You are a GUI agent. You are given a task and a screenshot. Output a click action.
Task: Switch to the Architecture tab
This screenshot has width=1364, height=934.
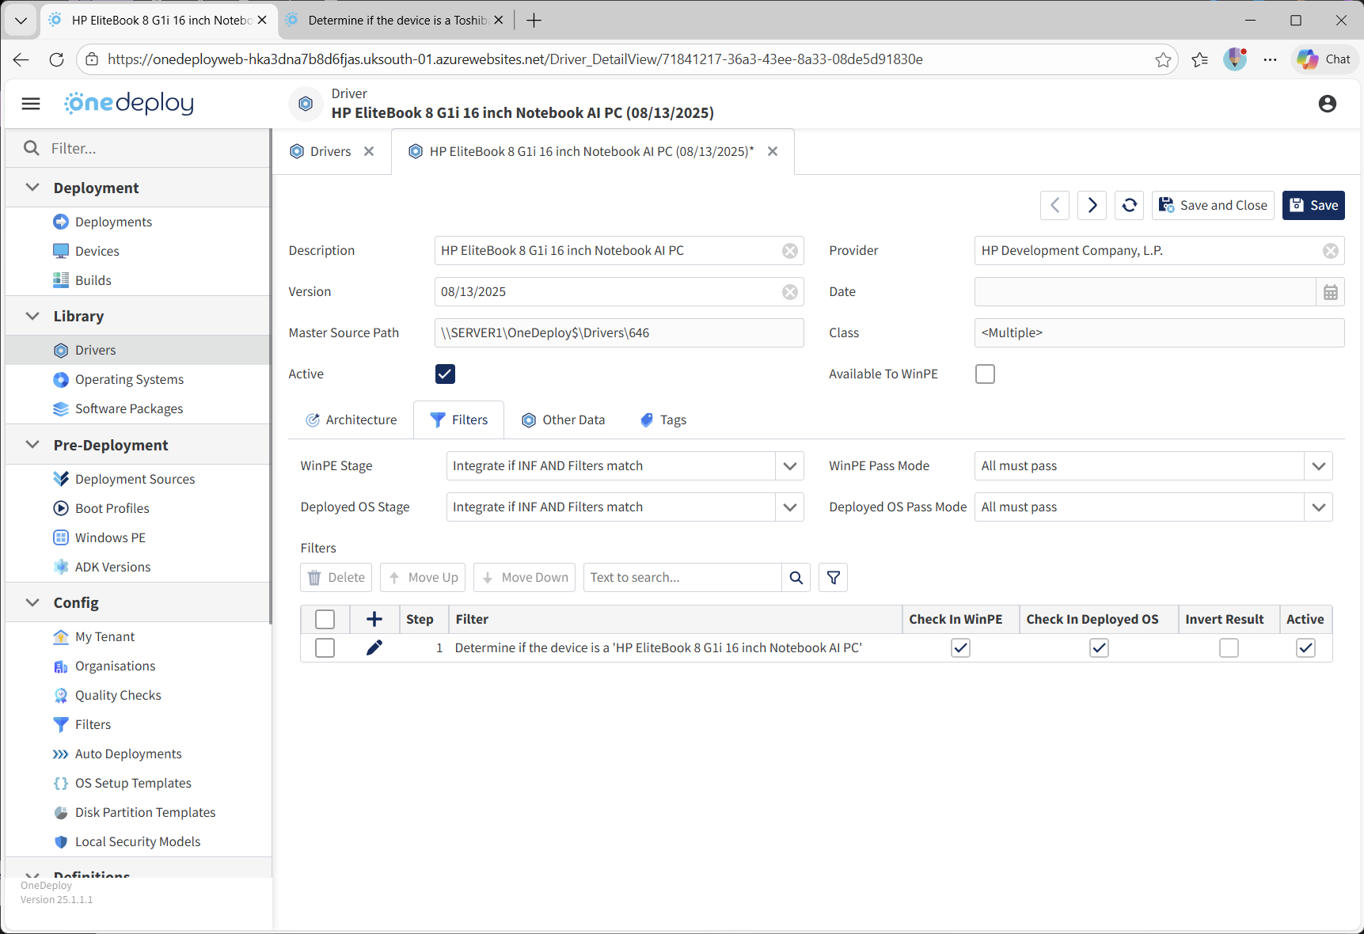pyautogui.click(x=351, y=420)
